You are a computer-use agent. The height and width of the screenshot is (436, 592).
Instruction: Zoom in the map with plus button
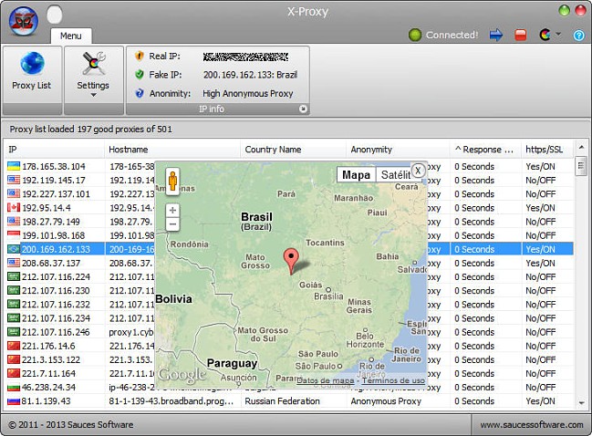click(x=172, y=210)
